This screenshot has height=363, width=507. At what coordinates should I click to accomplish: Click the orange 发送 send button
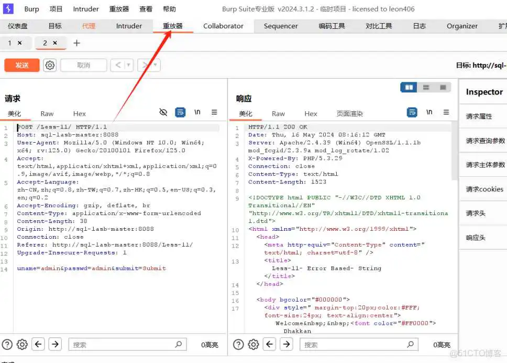(x=22, y=66)
